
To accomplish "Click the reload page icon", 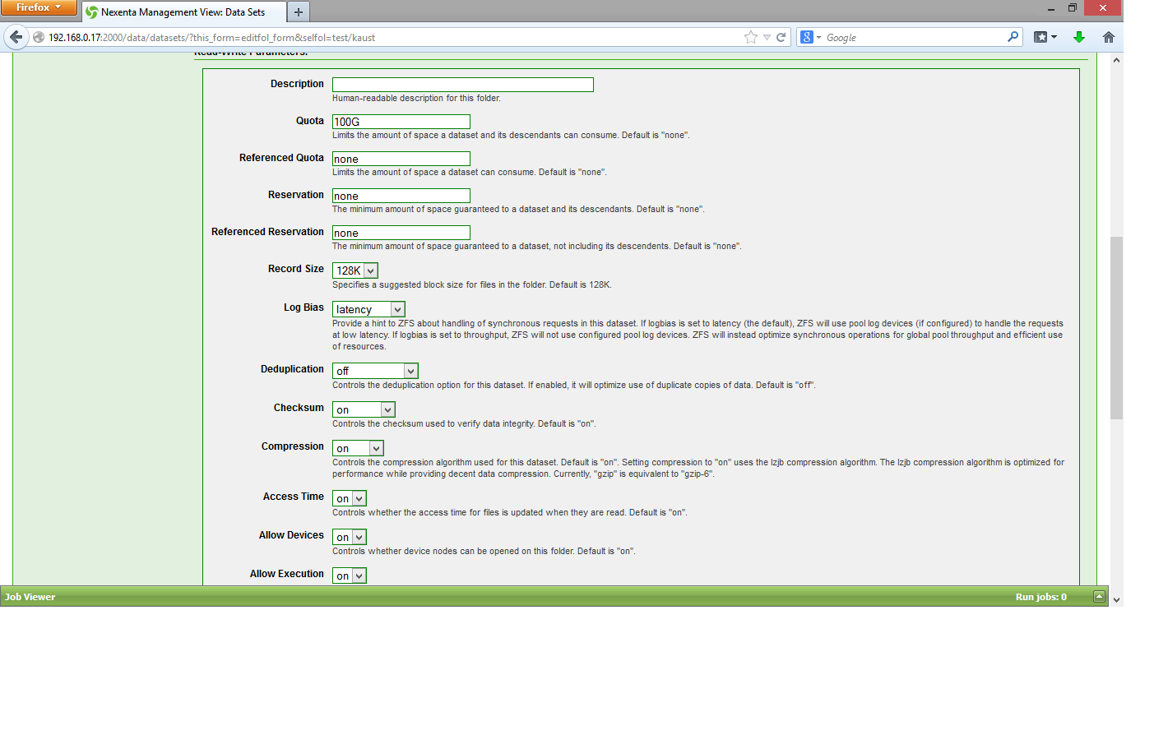I will pyautogui.click(x=781, y=37).
